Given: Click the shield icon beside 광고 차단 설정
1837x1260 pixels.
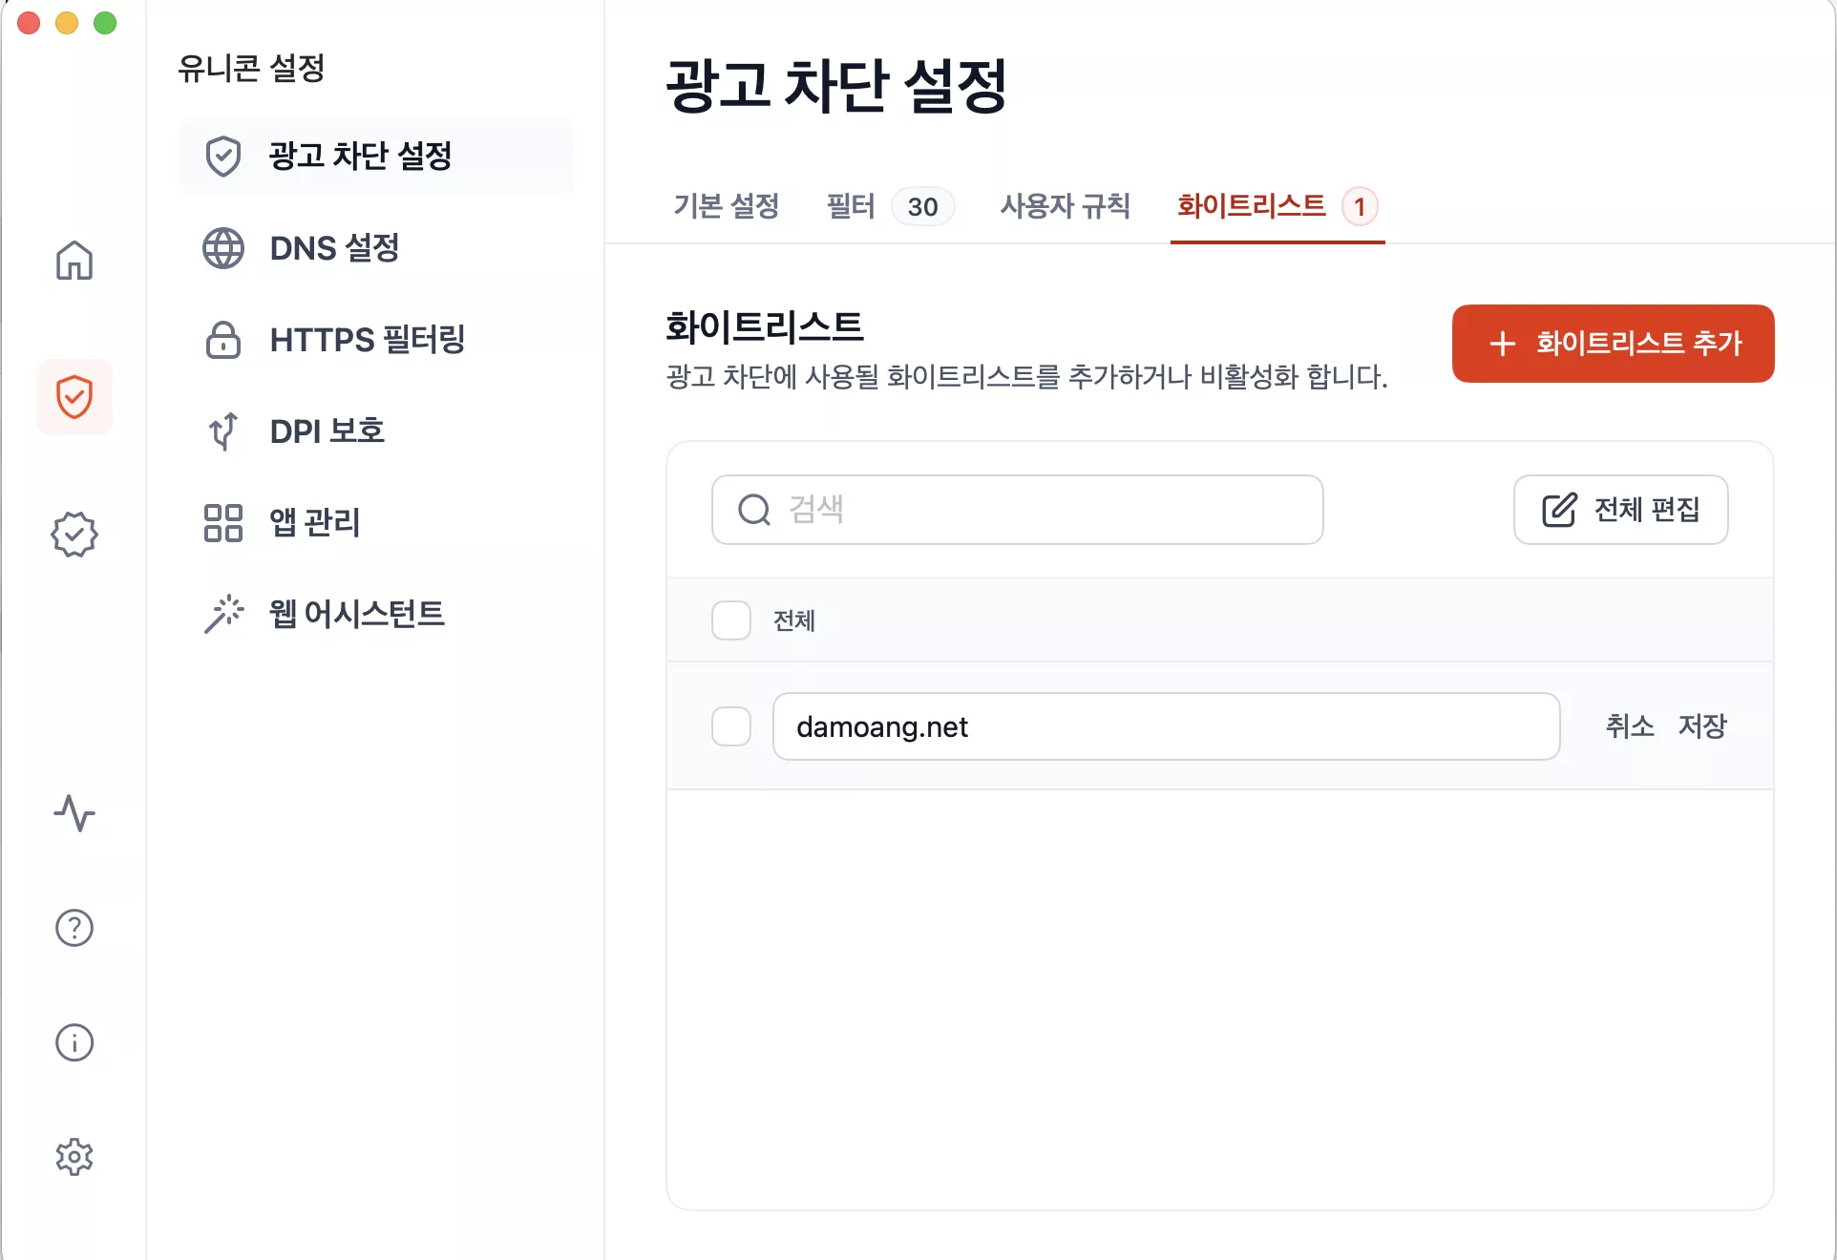Looking at the screenshot, I should tap(223, 157).
